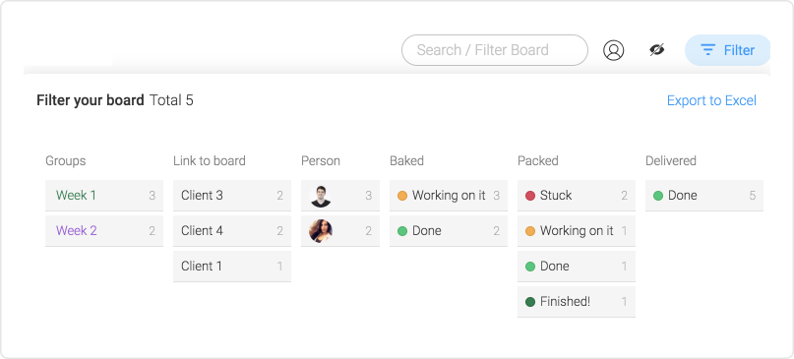Select orange Working on it under Baked
This screenshot has width=794, height=359.
(449, 196)
